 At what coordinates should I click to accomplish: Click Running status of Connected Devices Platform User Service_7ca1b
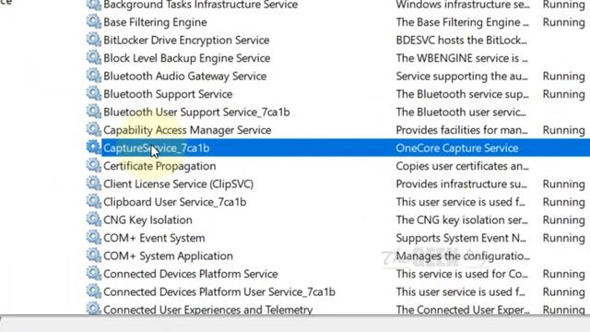click(563, 292)
